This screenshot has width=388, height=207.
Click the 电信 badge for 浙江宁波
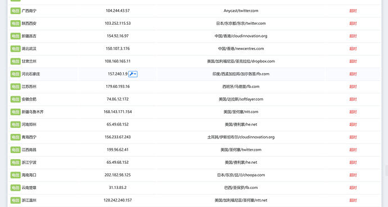15,163
